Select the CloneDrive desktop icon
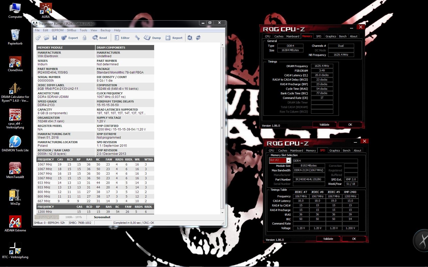The height and width of the screenshot is (267, 428). click(15, 64)
